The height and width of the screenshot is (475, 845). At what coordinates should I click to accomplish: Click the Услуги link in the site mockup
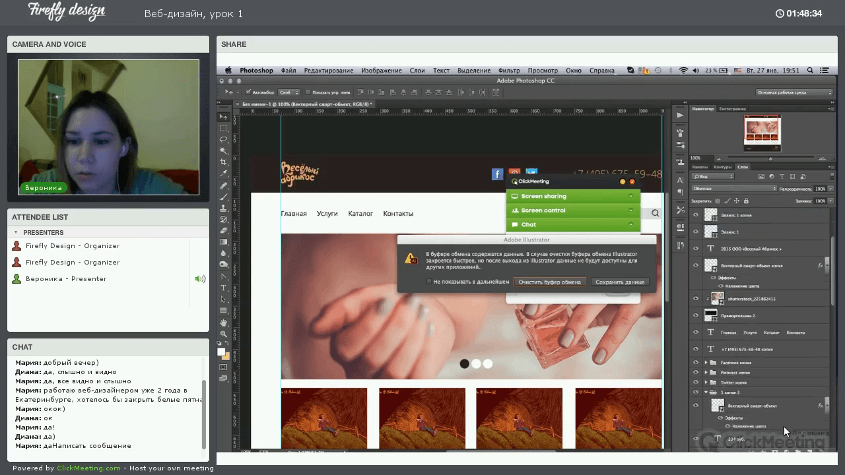click(x=327, y=213)
